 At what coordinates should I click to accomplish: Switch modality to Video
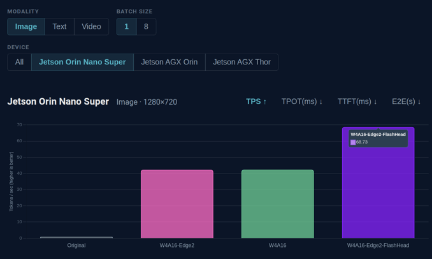click(x=91, y=27)
